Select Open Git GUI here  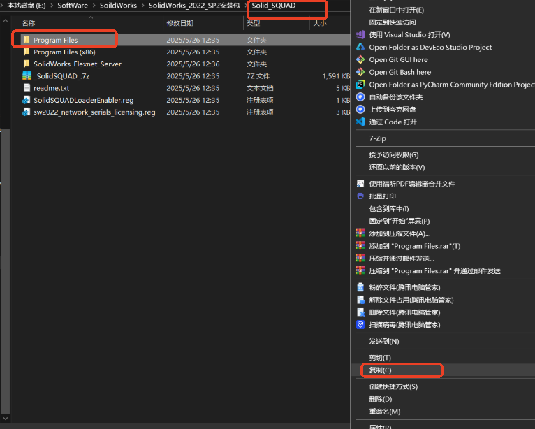point(398,59)
